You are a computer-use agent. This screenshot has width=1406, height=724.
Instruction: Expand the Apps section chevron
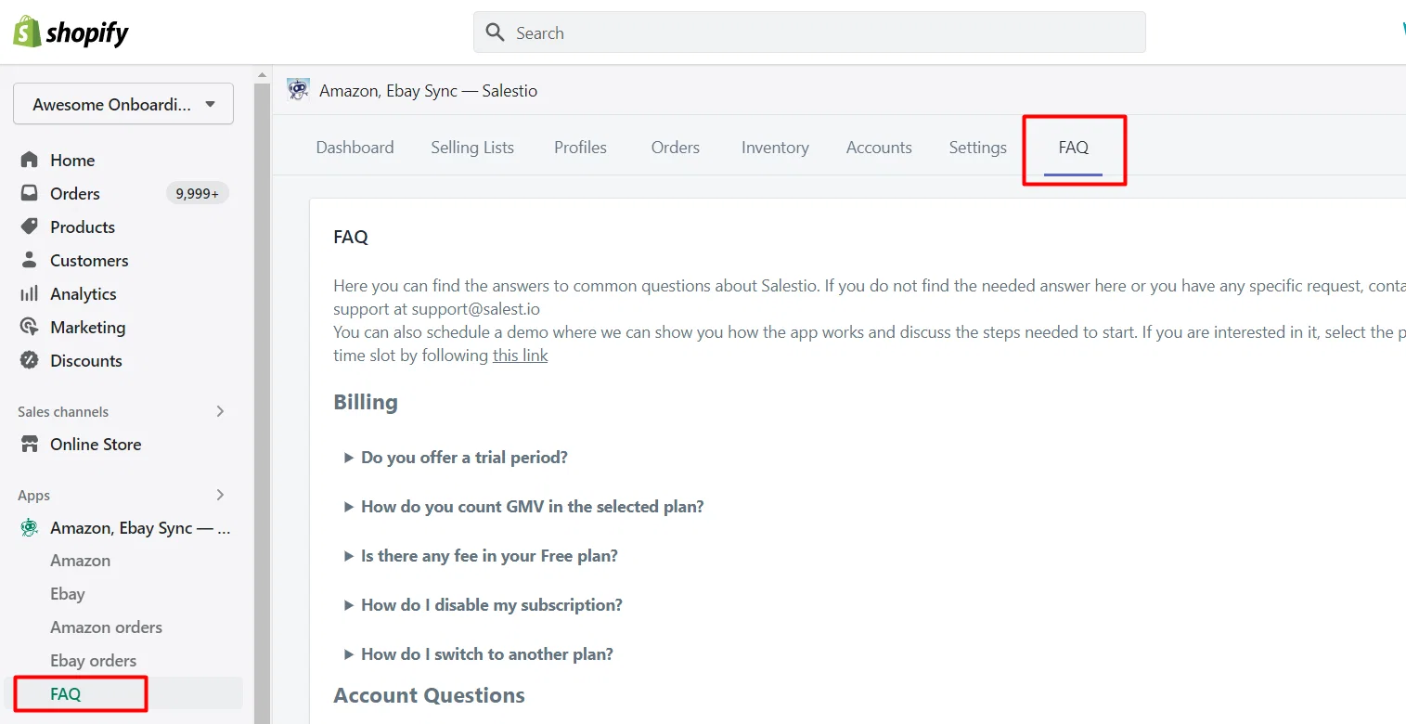coord(220,495)
